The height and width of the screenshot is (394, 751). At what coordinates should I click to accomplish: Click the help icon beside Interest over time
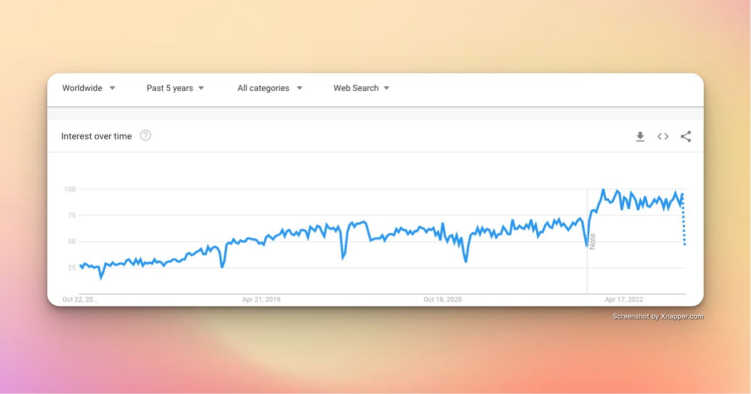146,135
